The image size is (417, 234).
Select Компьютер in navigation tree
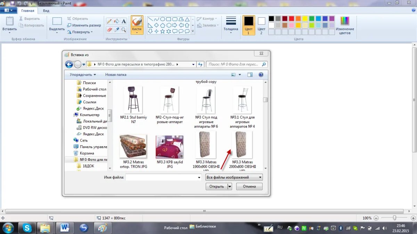point(87,115)
